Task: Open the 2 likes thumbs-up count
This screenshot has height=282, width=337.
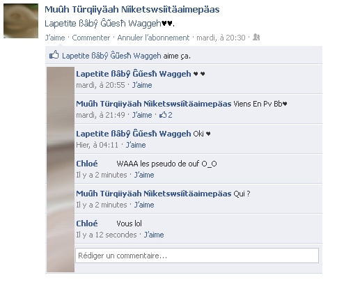Action: pos(166,115)
